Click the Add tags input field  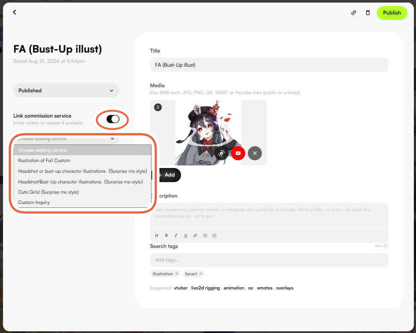269,260
